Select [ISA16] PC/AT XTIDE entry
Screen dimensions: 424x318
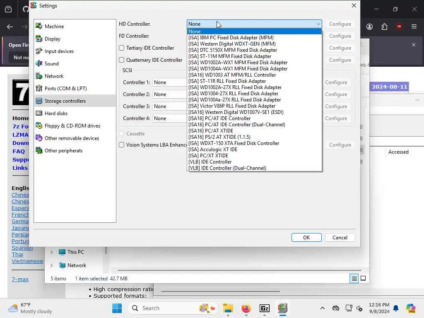click(x=255, y=131)
